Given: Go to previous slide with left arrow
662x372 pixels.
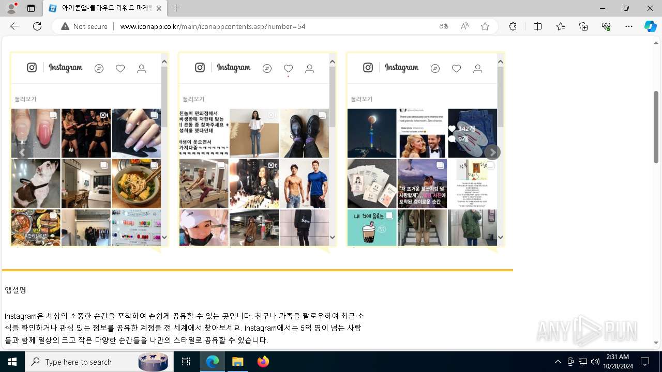Looking at the screenshot, I should pyautogui.click(x=22, y=152).
